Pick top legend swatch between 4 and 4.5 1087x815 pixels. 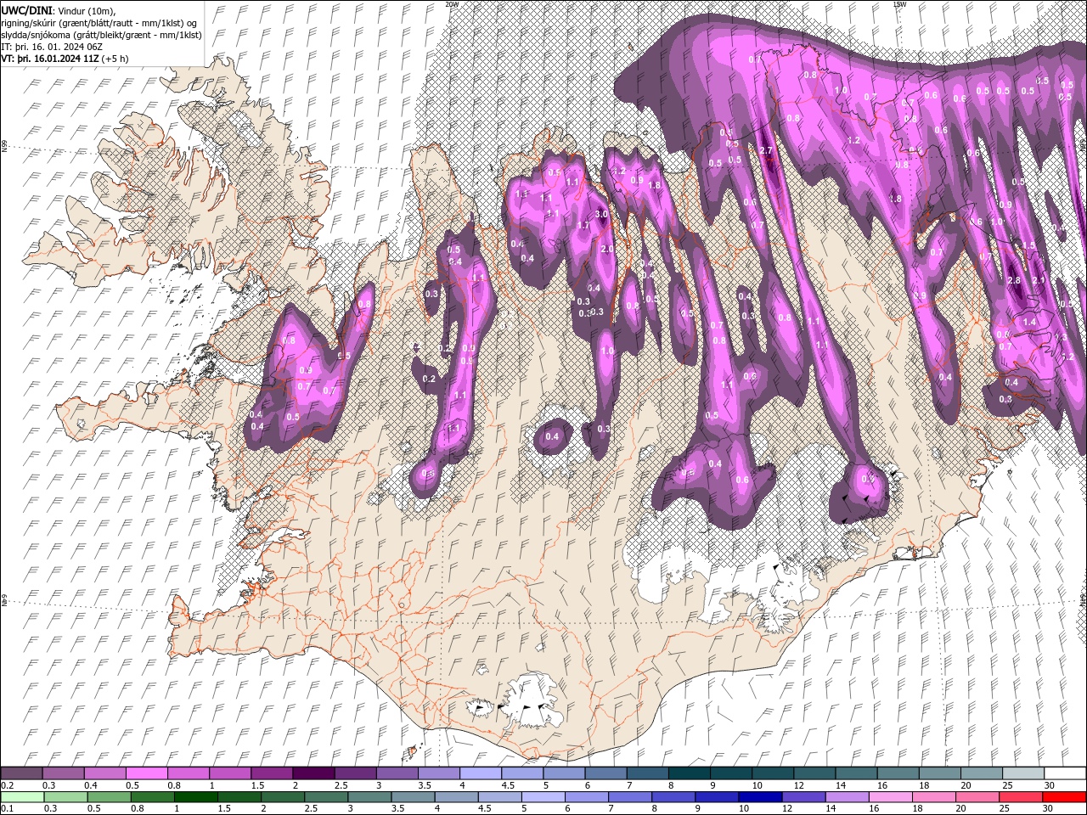coord(479,773)
